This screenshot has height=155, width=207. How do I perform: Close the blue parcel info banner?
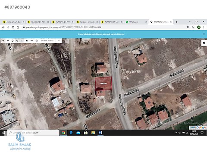tap(204, 34)
